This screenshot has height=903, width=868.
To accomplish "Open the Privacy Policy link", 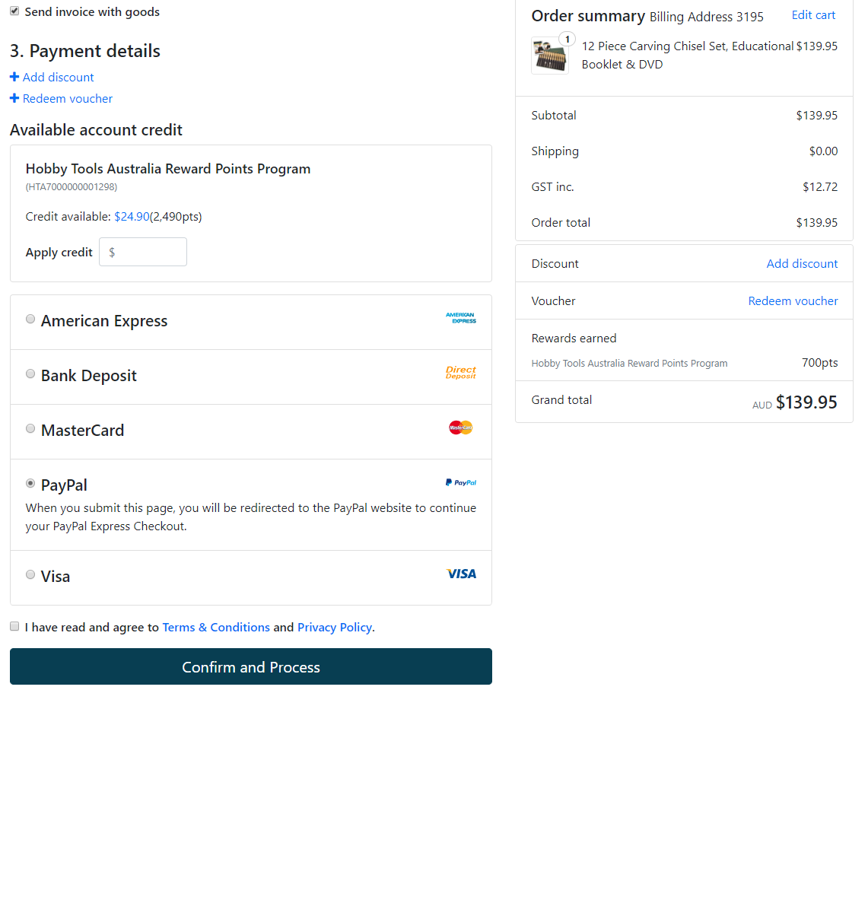I will point(335,627).
